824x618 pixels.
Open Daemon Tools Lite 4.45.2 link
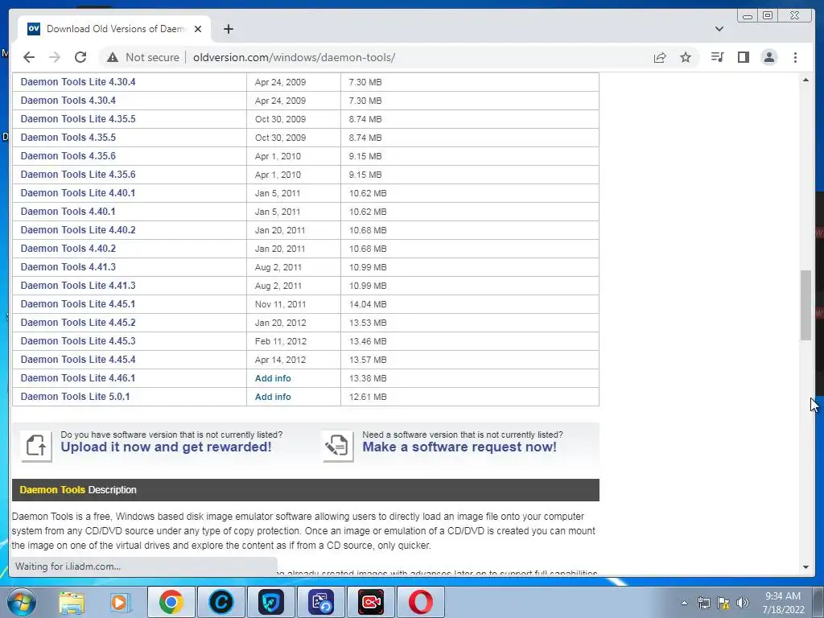[x=78, y=322]
